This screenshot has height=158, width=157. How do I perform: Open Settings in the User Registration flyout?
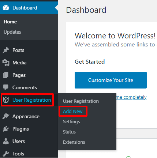tap(71, 122)
